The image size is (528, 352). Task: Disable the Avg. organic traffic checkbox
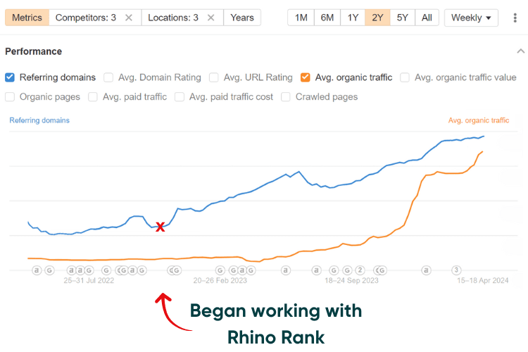[x=306, y=77]
